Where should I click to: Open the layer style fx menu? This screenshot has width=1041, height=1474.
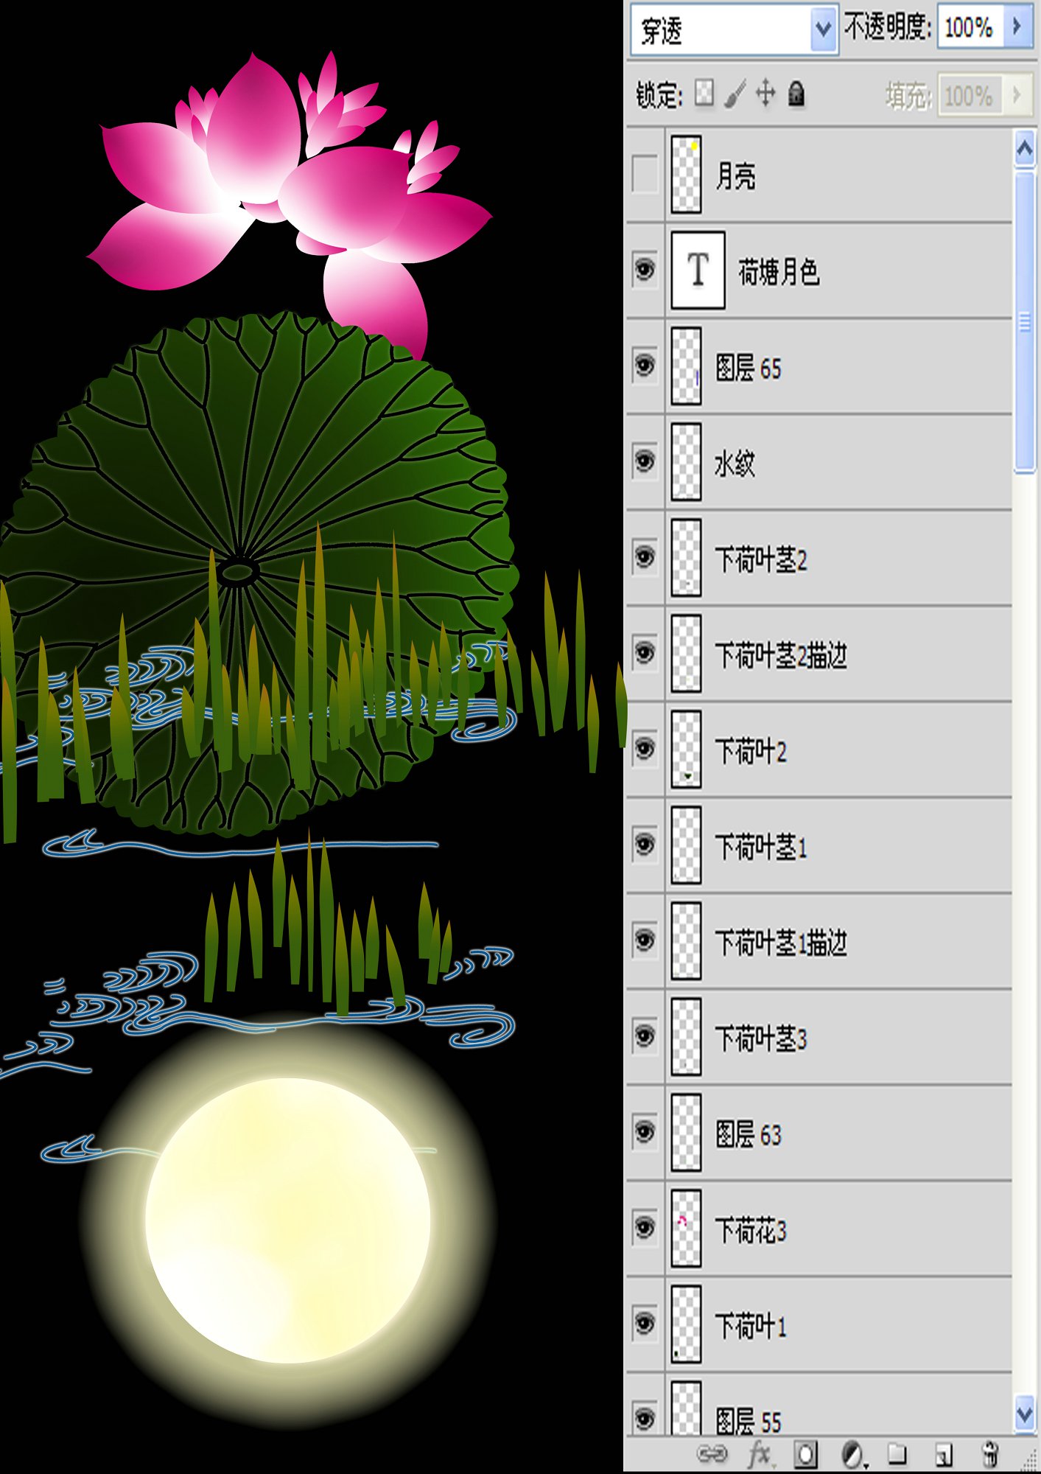point(760,1454)
